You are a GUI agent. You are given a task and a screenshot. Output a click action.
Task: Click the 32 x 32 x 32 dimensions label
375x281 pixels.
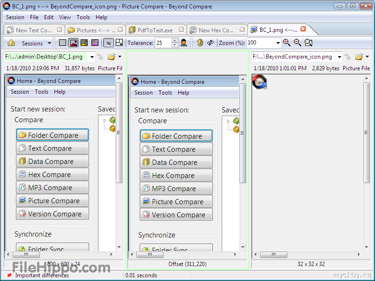point(311,264)
